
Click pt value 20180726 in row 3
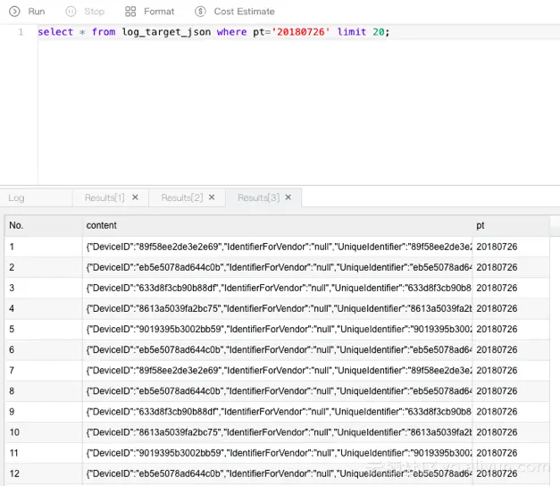(x=497, y=288)
